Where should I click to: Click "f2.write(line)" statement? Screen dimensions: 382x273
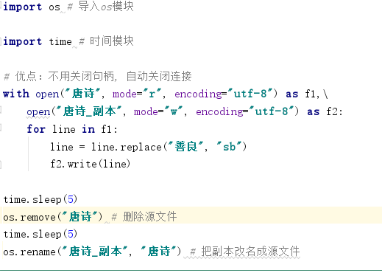[x=91, y=164]
